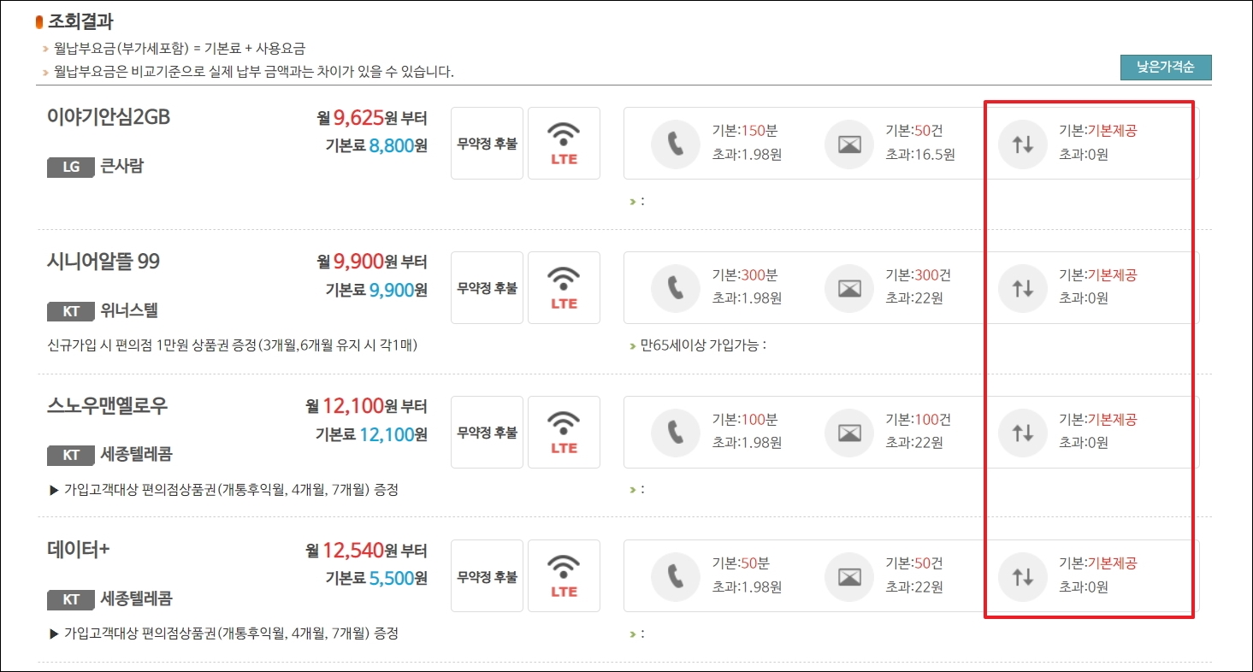Click the data arrows icon for 이야기안심2GB
Image resolution: width=1253 pixels, height=672 pixels.
[1022, 144]
